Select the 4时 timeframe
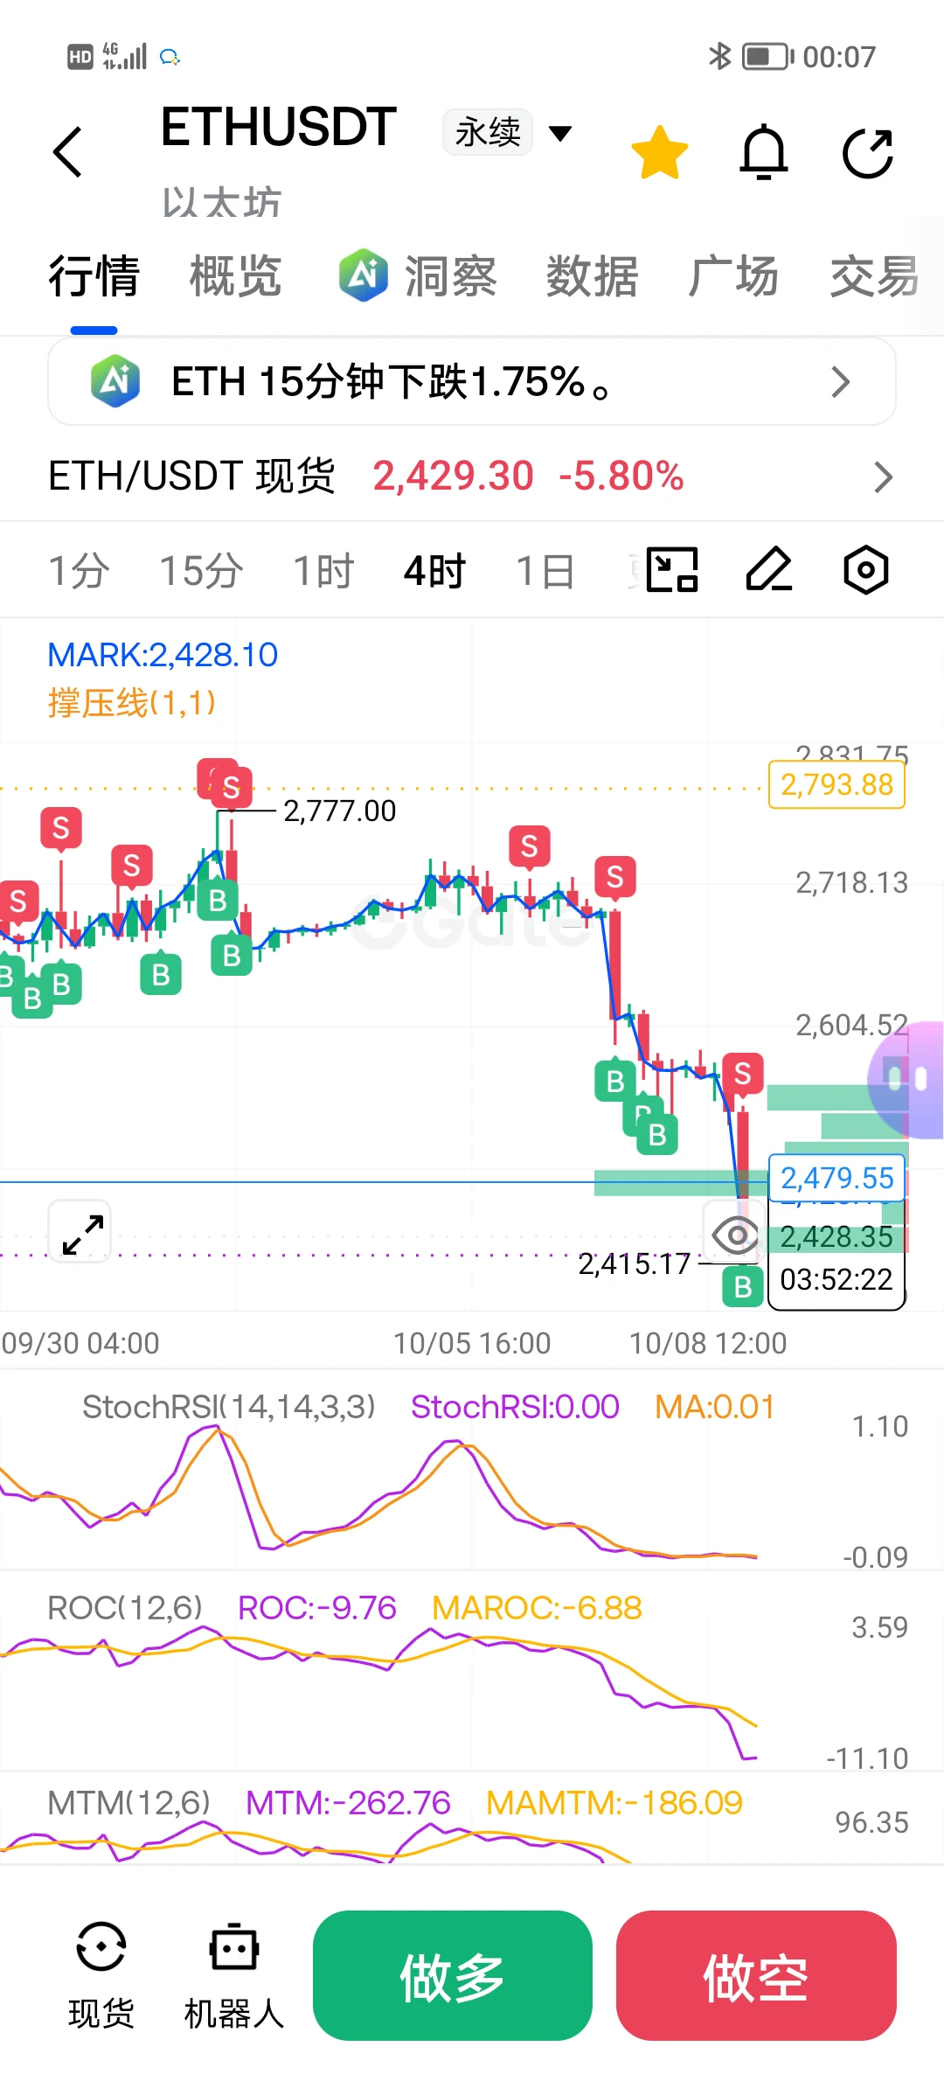 [x=434, y=571]
